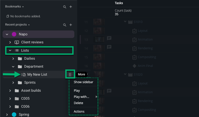The height and width of the screenshot is (117, 199).
Task: Open the Dailies list folder
Action: click(x=30, y=59)
